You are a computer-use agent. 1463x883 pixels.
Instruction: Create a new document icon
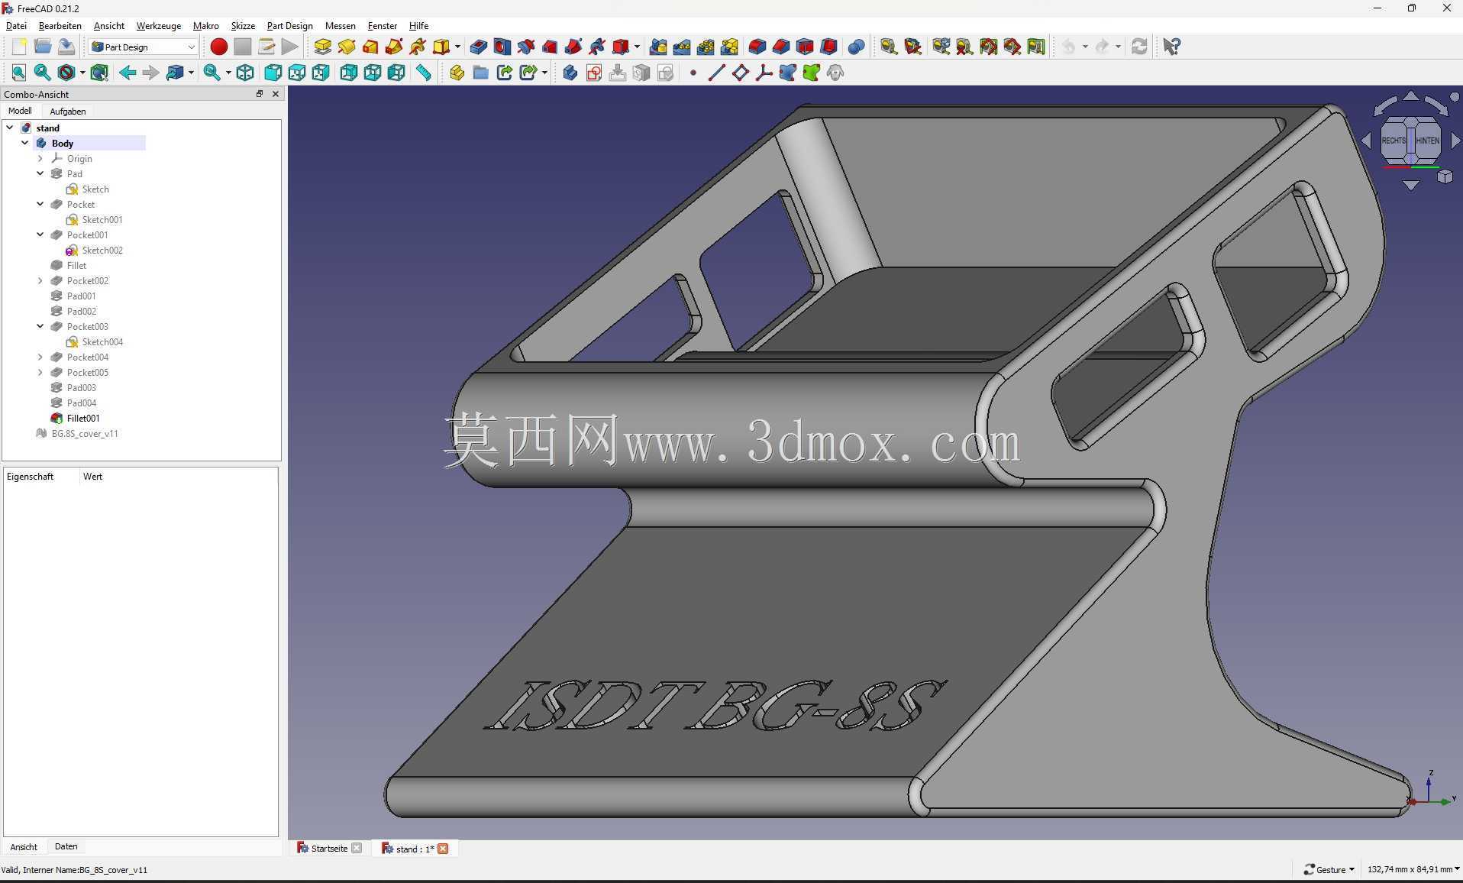[19, 47]
